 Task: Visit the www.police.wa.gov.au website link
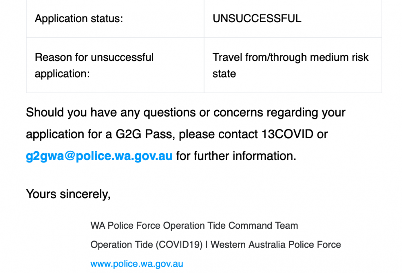click(x=137, y=264)
